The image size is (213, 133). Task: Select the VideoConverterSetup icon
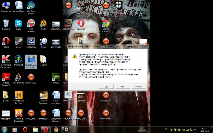[x=31, y=62]
